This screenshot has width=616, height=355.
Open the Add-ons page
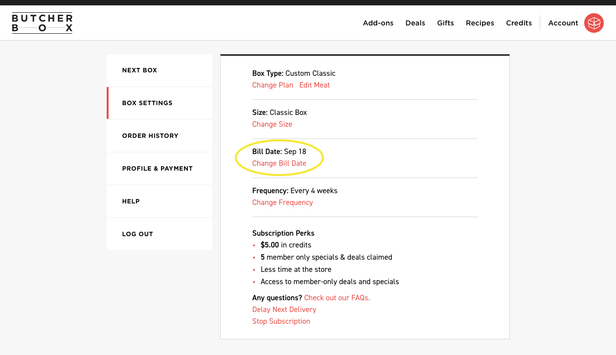pyautogui.click(x=378, y=23)
